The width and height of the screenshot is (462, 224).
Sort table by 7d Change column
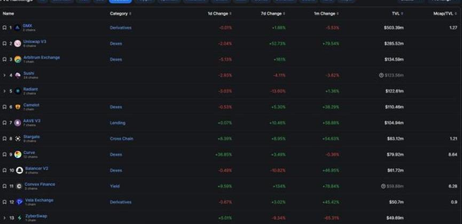pyautogui.click(x=273, y=14)
